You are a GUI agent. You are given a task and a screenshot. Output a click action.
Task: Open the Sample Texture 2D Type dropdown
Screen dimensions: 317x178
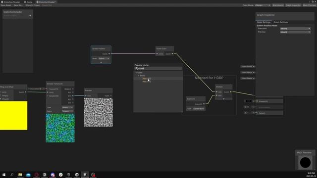tap(67, 107)
